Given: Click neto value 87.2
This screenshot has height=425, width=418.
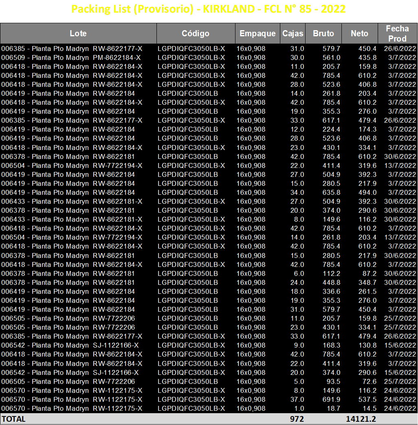Looking at the screenshot, I should tap(370, 273).
